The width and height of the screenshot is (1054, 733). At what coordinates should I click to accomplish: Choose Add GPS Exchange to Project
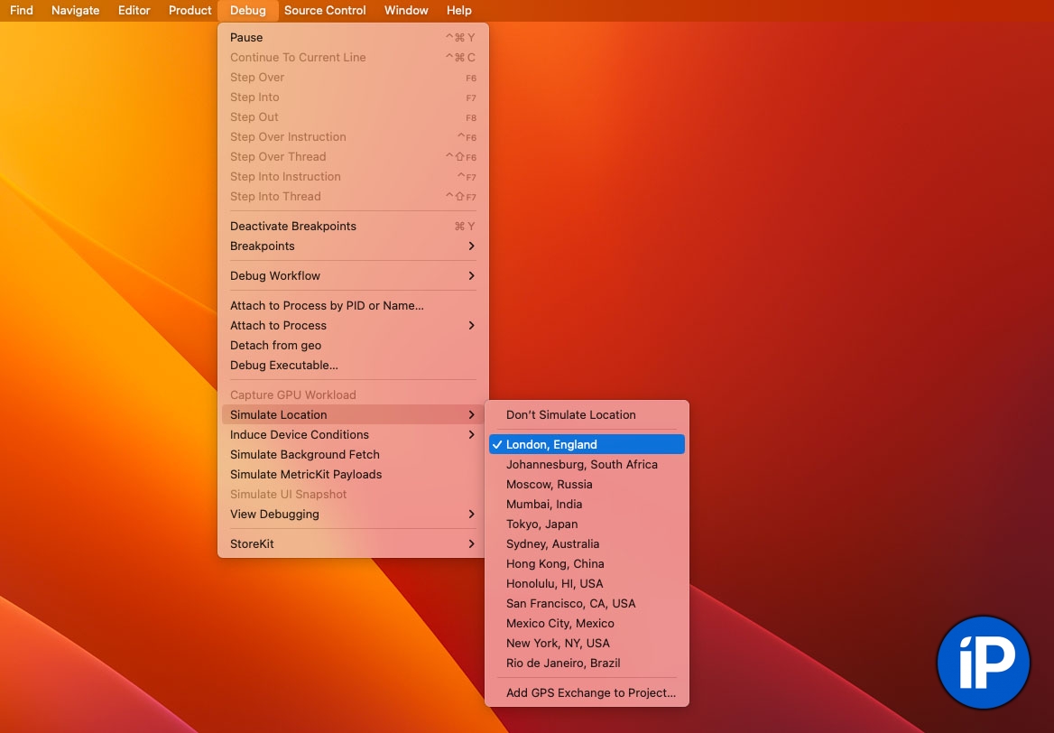pos(590,693)
